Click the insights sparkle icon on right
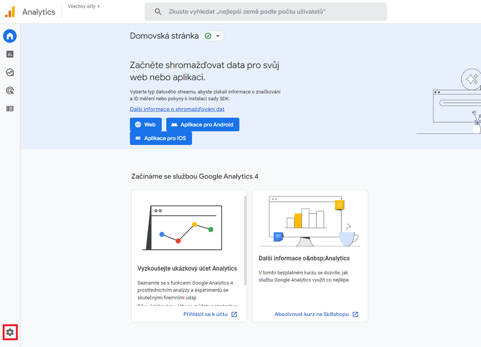 471,80
